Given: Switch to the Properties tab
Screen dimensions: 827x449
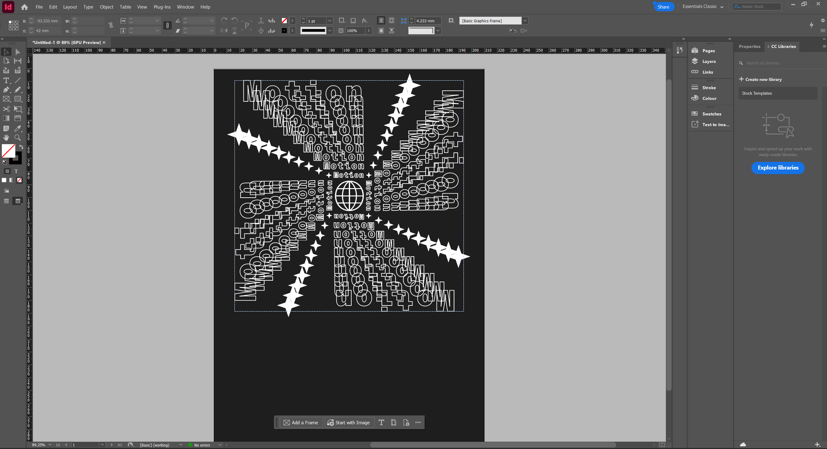Looking at the screenshot, I should pos(749,46).
